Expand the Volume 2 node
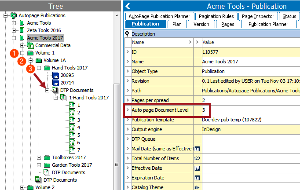300x190 pixels. (x=22, y=187)
